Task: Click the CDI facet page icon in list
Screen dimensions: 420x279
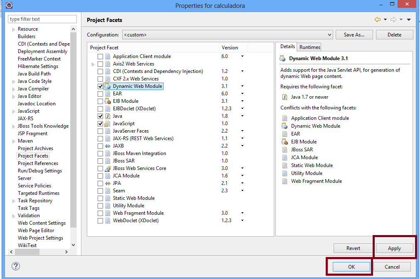Action: (x=108, y=71)
